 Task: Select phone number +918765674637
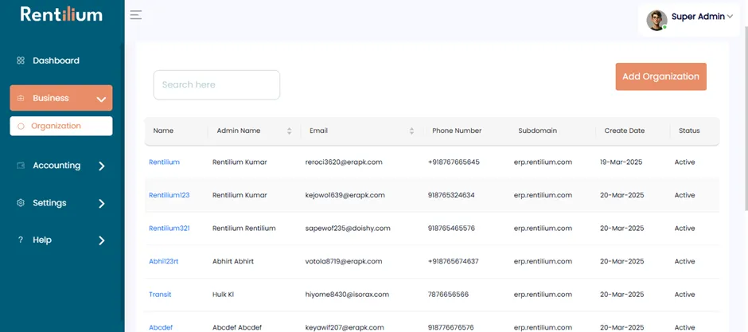pos(454,261)
